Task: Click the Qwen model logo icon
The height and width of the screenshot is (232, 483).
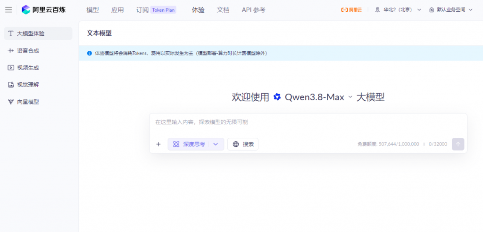Action: pyautogui.click(x=277, y=97)
